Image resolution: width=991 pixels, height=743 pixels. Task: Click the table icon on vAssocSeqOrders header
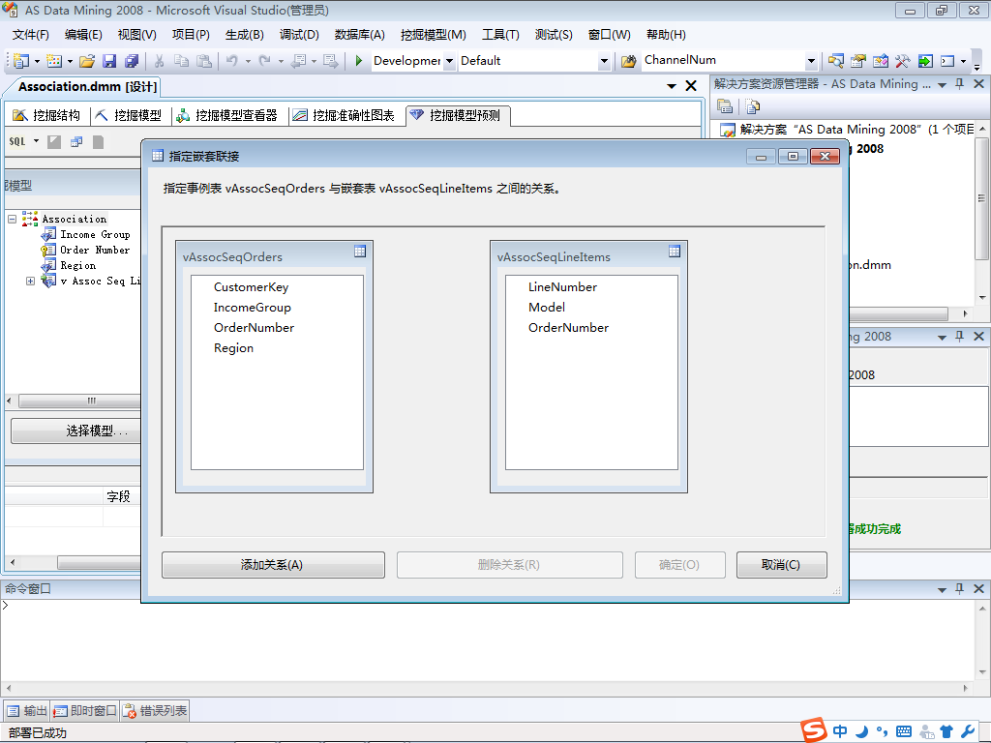click(x=360, y=251)
